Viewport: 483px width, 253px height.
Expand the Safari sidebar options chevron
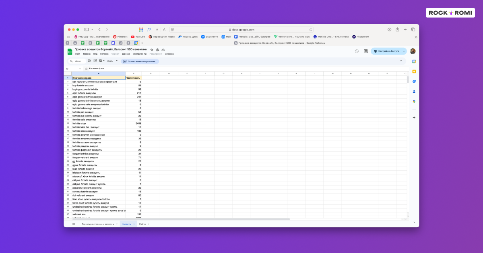click(x=92, y=29)
